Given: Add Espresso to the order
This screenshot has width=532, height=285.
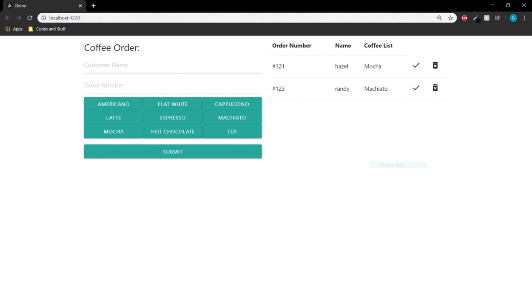Looking at the screenshot, I should (x=173, y=118).
